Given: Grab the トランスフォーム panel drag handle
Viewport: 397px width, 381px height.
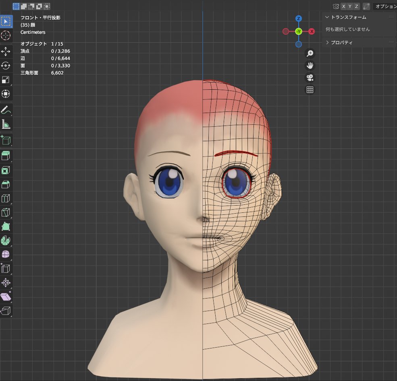Looking at the screenshot, I should click(x=391, y=17).
